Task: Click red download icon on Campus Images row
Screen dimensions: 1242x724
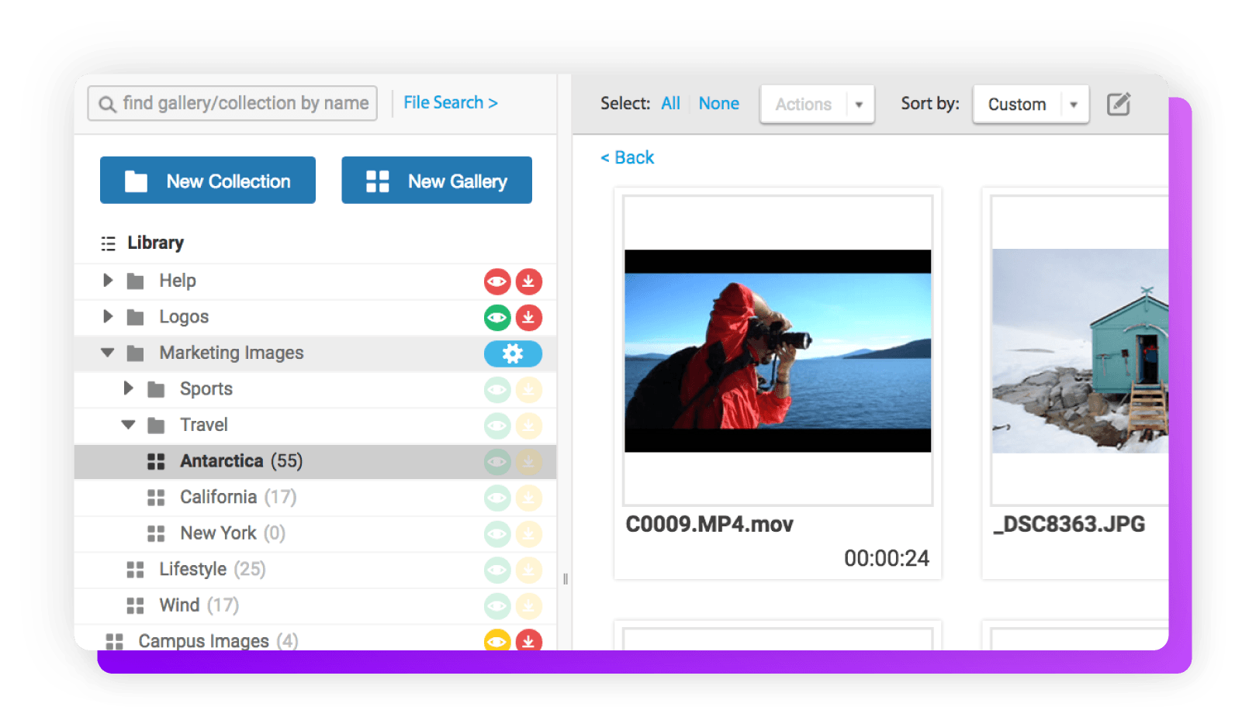Action: [x=529, y=640]
